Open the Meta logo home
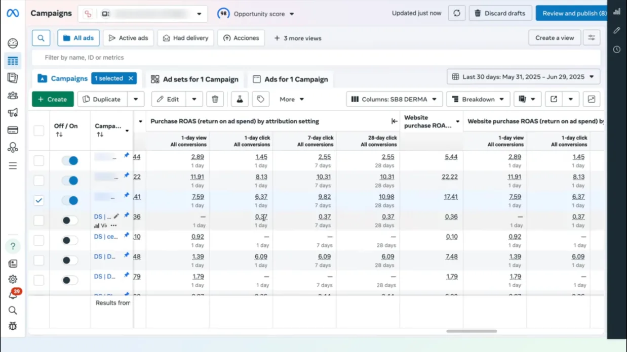Viewport: 627px width, 352px height. coord(13,14)
